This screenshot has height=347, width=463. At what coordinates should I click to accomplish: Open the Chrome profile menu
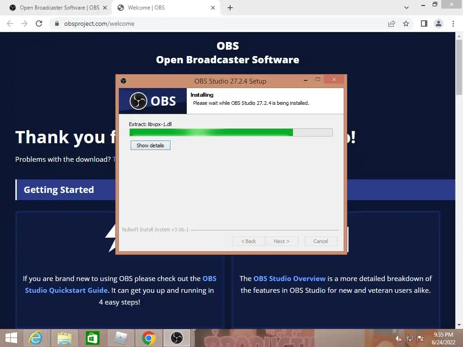click(x=439, y=23)
